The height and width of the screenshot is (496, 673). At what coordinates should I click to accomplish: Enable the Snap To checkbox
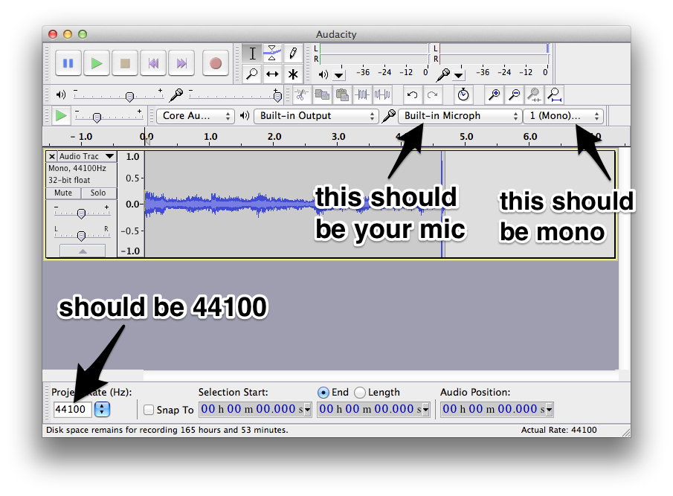pyautogui.click(x=149, y=410)
